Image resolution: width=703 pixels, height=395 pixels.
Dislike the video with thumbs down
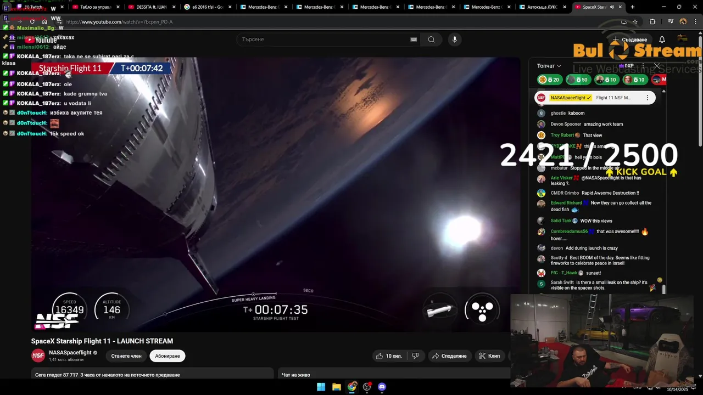point(415,356)
